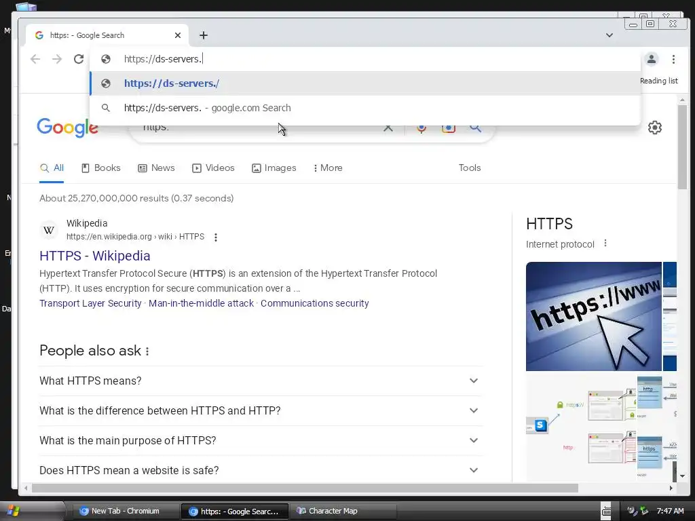Select the https://ds-servers./ URL suggestion
This screenshot has height=521, width=695.
pos(365,83)
